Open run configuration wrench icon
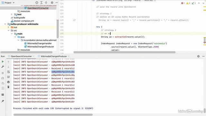The height and width of the screenshot is (116, 206). (3, 67)
